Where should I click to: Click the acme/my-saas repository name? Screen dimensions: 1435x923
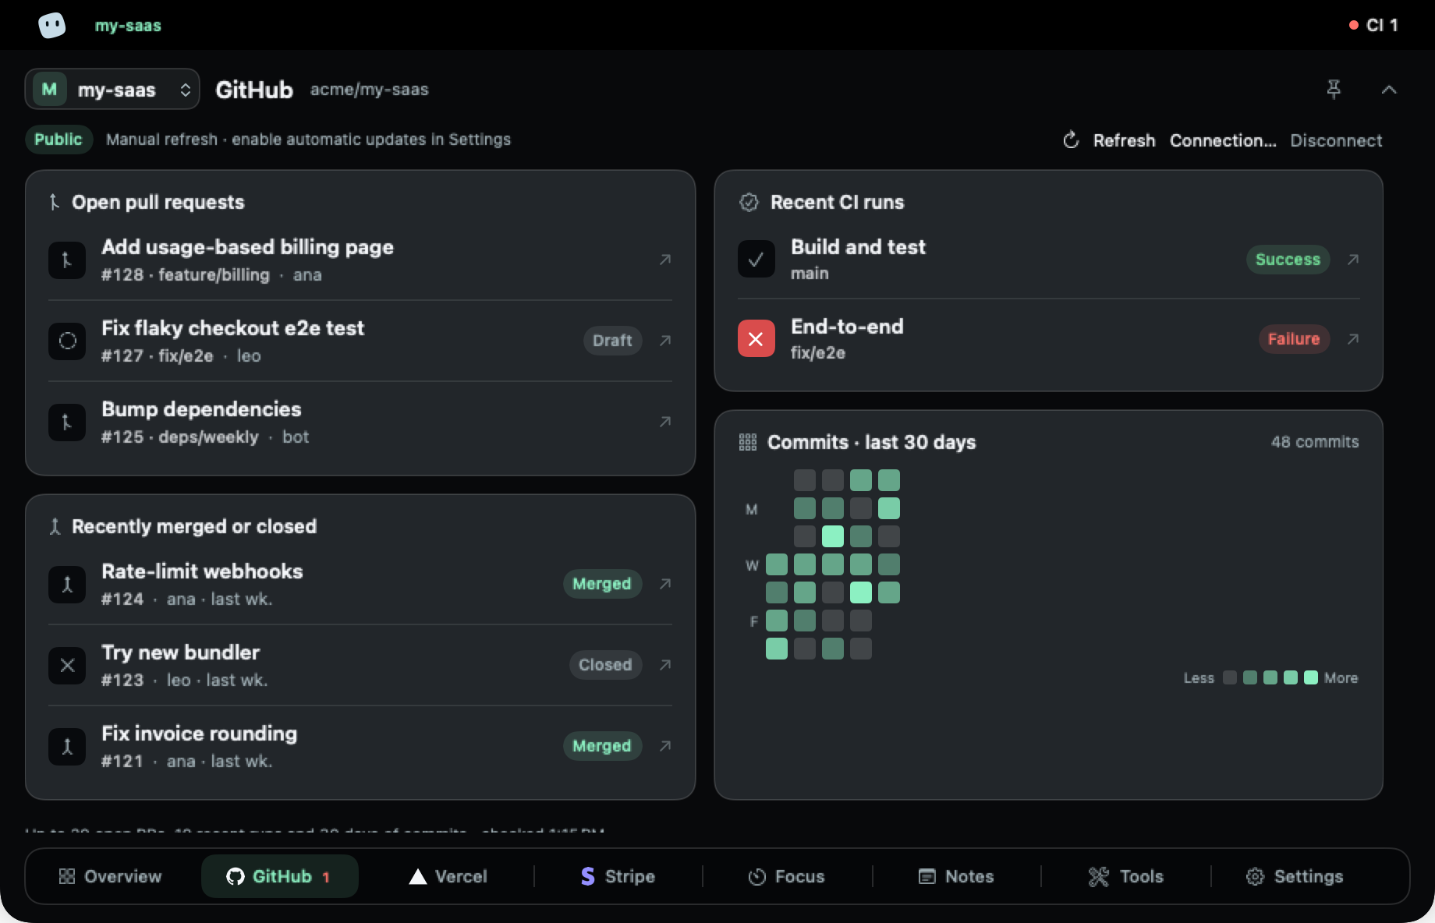point(370,90)
